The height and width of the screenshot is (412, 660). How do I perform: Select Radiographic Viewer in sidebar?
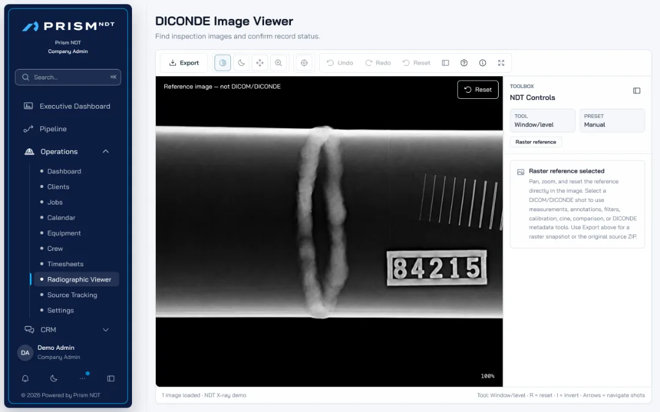76,280
